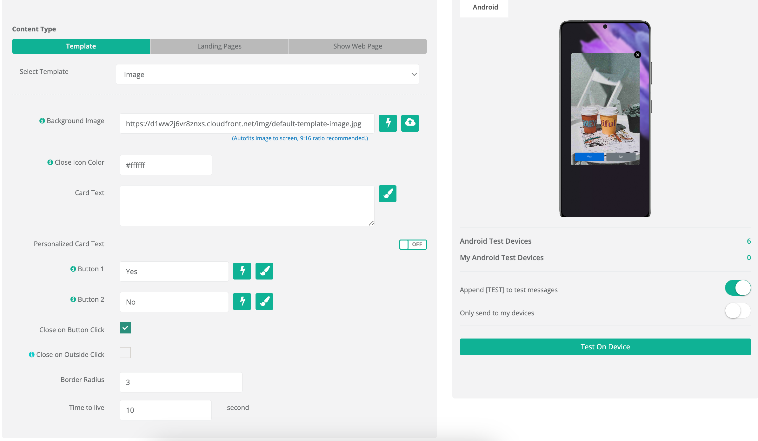This screenshot has height=441, width=758.
Task: Click the Close Icon Color hex field
Action: (x=166, y=165)
